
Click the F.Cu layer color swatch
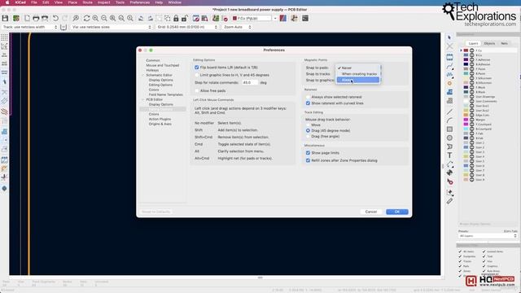[466, 50]
